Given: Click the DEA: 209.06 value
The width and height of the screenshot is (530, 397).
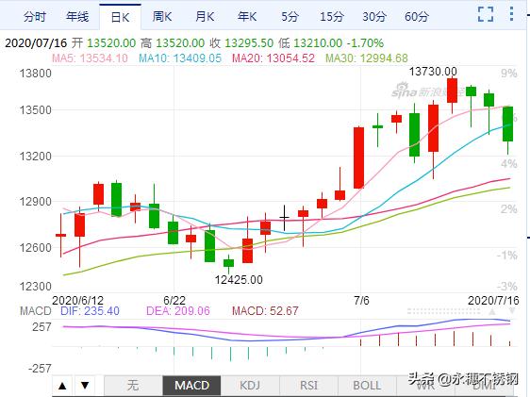Looking at the screenshot, I should pyautogui.click(x=178, y=311).
